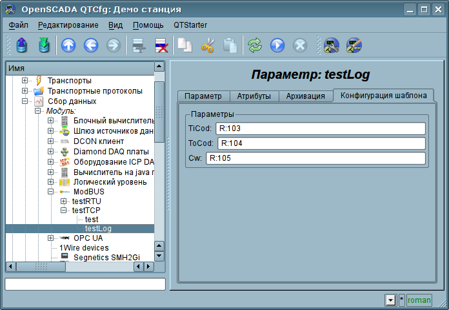The width and height of the screenshot is (449, 310).
Task: Switch to the Атрибуты tab
Action: coord(254,96)
